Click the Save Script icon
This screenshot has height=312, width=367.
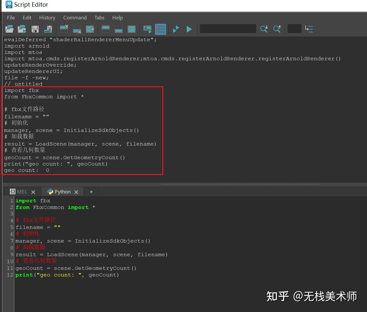pos(35,29)
